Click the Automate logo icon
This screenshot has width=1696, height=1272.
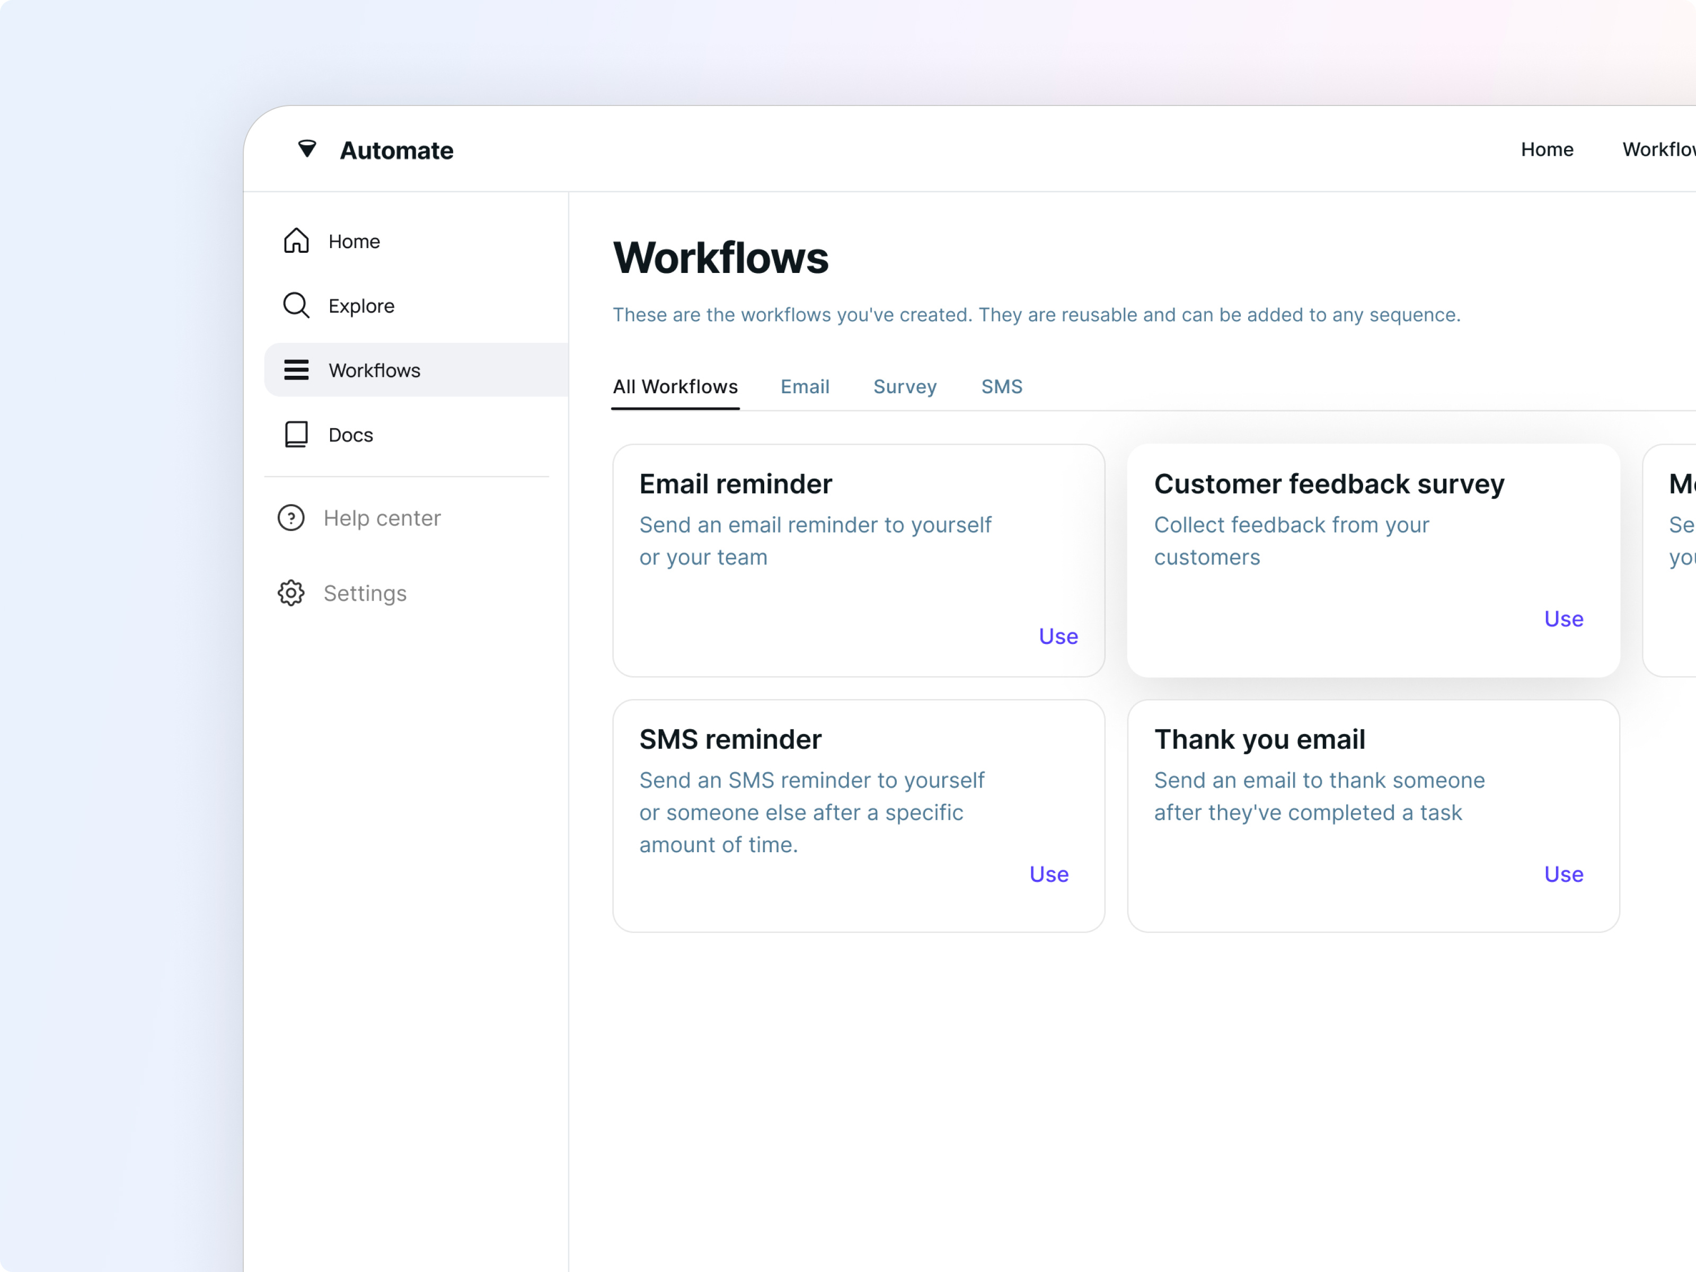(x=307, y=149)
